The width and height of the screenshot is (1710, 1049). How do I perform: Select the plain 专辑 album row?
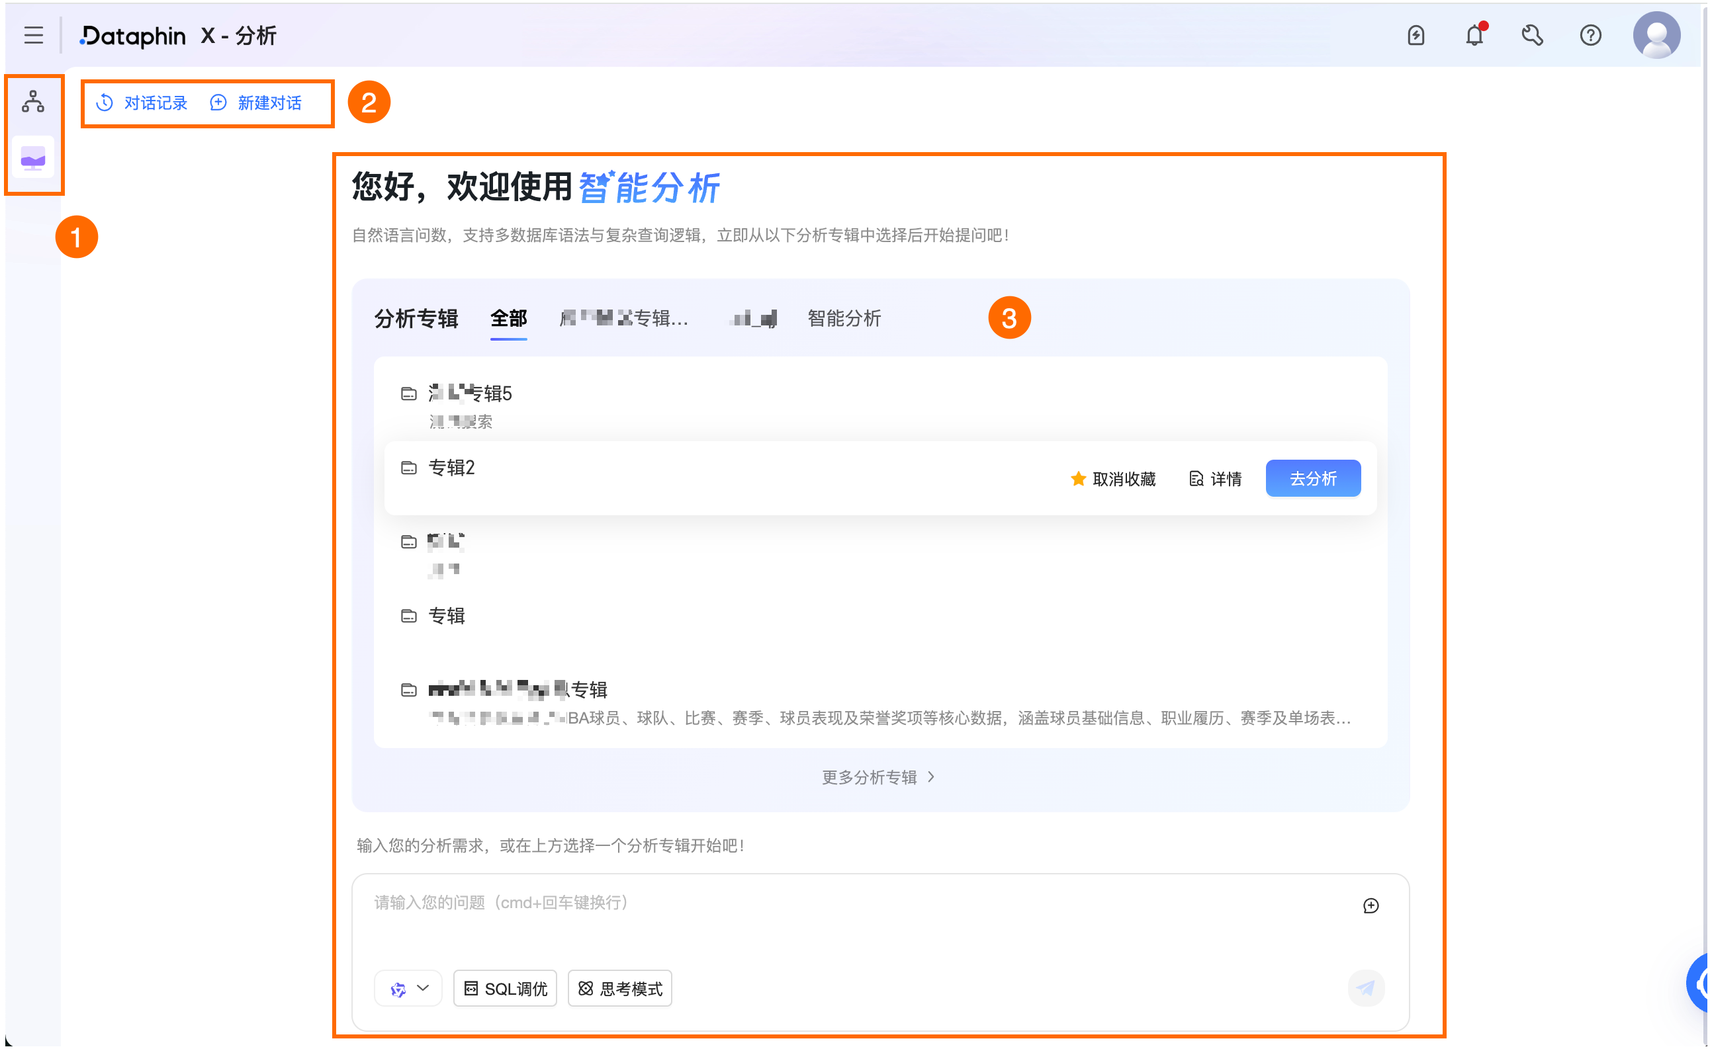click(x=880, y=625)
